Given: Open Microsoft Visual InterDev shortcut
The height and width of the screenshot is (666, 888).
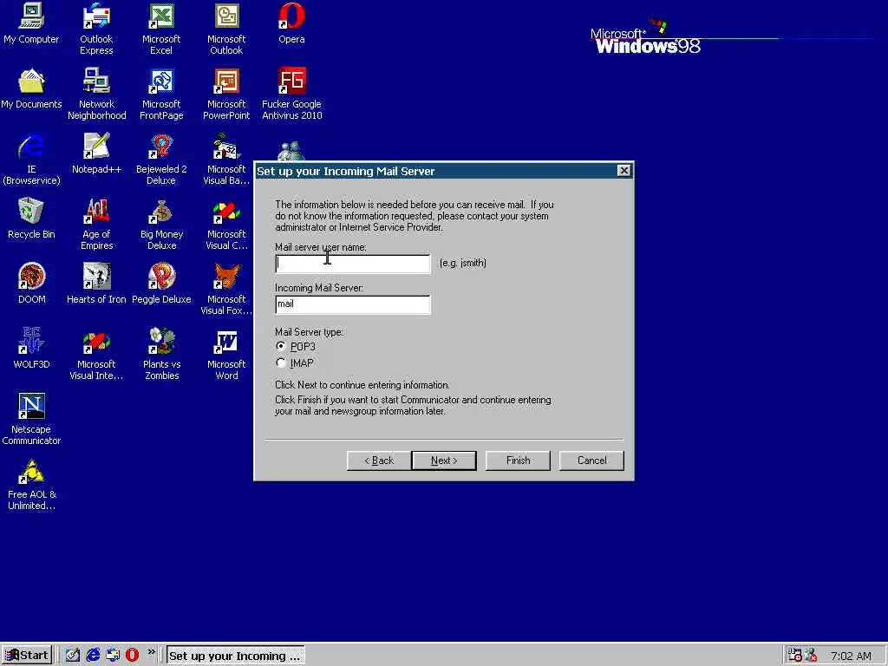Looking at the screenshot, I should (x=96, y=354).
